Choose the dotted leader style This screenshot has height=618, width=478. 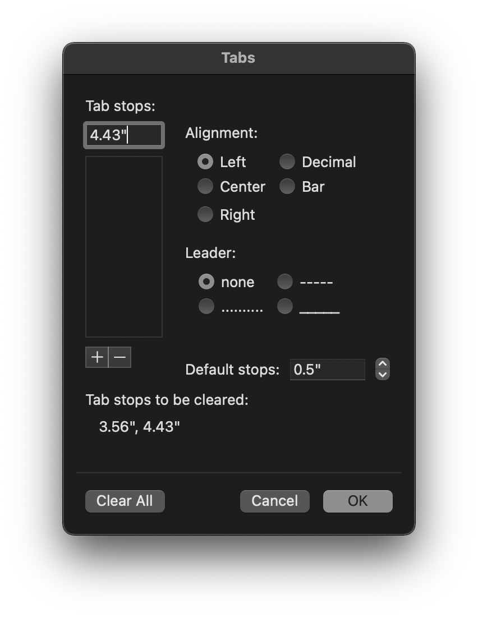(x=206, y=307)
